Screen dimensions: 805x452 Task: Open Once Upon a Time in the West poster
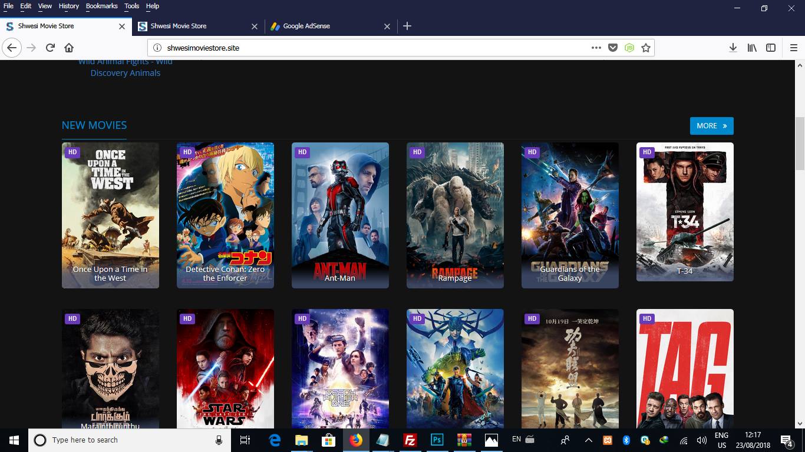110,215
